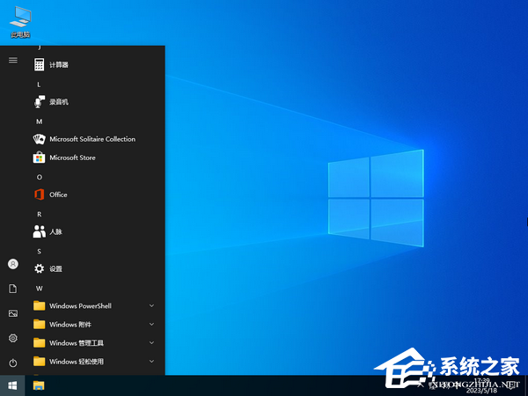Expand the Start hamburger menu
The height and width of the screenshot is (396, 528).
[13, 60]
